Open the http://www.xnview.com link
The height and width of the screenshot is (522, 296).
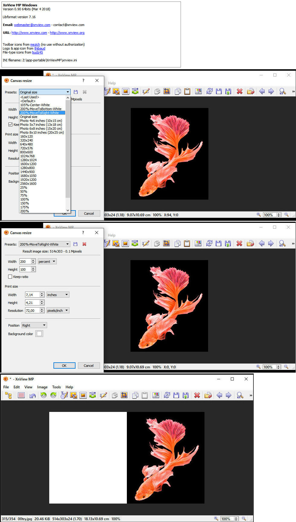(29, 33)
